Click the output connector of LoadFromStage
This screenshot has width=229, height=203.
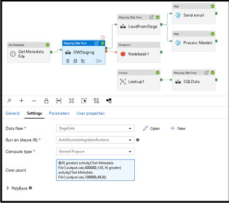[161, 25]
